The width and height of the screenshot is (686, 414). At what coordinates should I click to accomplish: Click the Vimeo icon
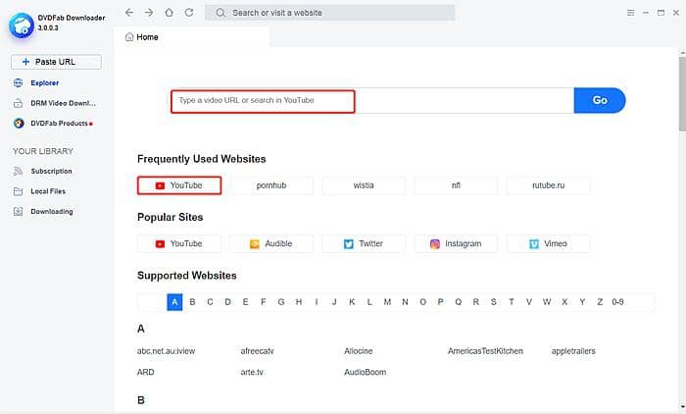coord(534,243)
